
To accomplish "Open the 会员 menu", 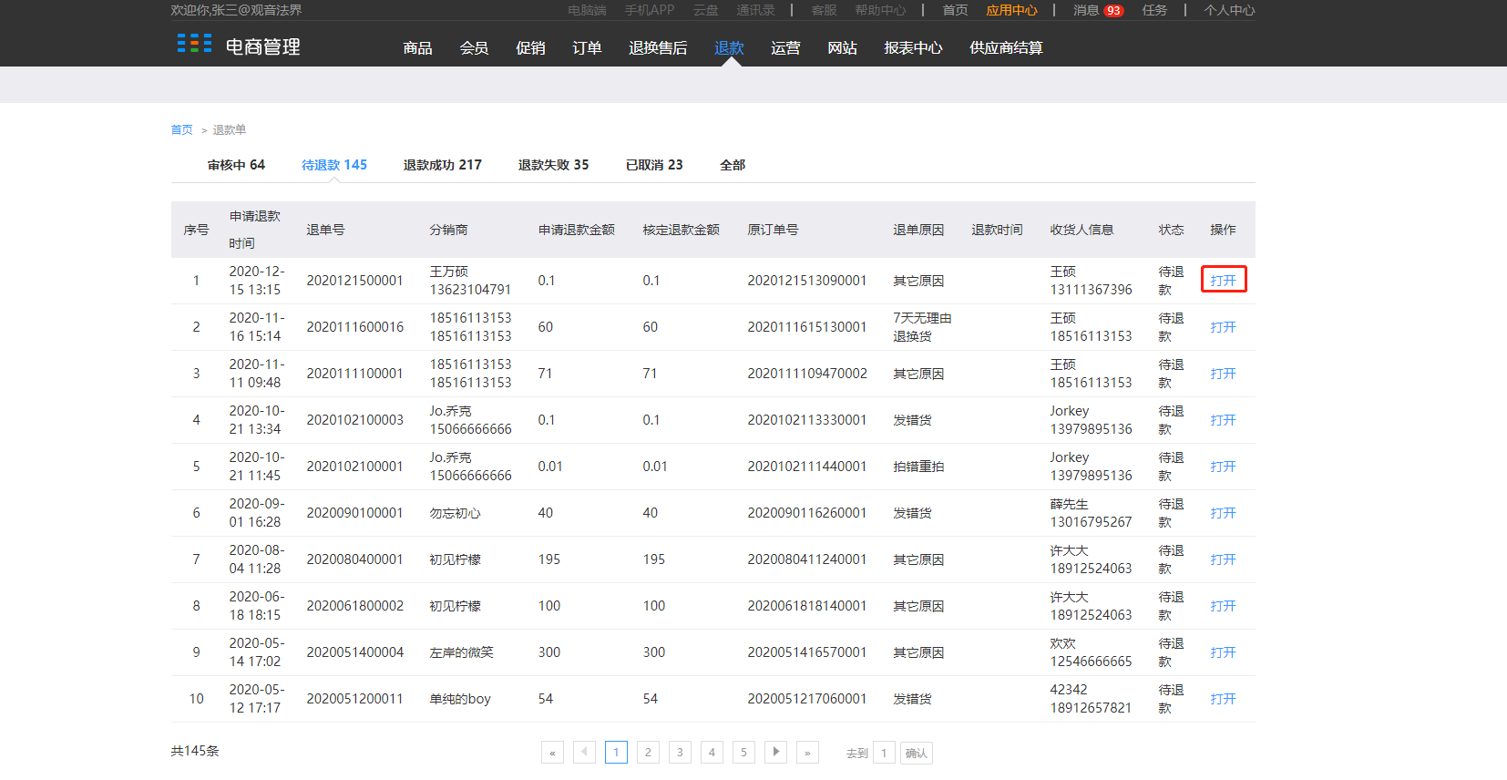I will click(x=475, y=47).
